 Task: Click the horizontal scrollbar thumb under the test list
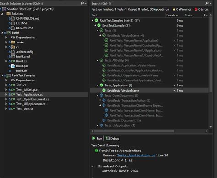tap(134, 131)
